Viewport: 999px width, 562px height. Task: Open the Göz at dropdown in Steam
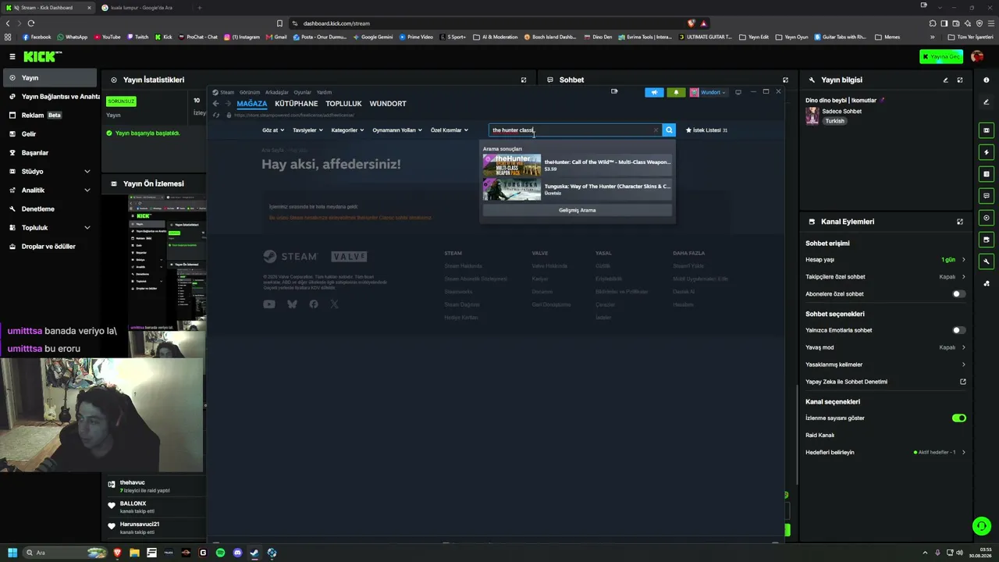(273, 130)
